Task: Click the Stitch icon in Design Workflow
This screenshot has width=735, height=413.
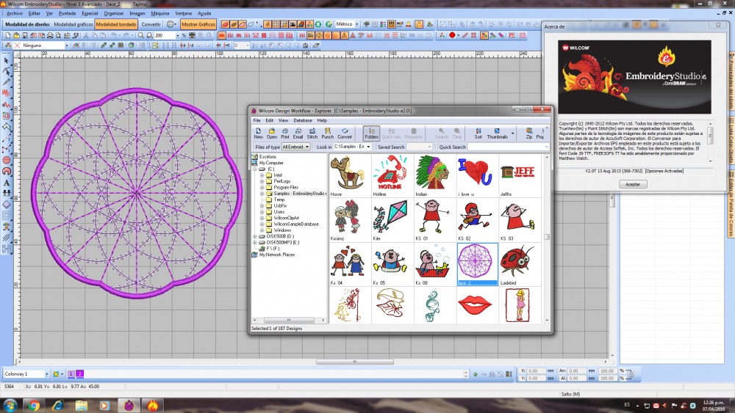Action: [x=312, y=132]
